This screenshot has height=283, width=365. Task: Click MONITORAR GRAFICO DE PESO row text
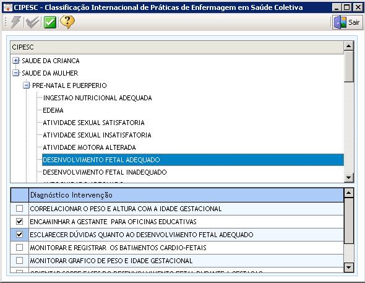111,261
